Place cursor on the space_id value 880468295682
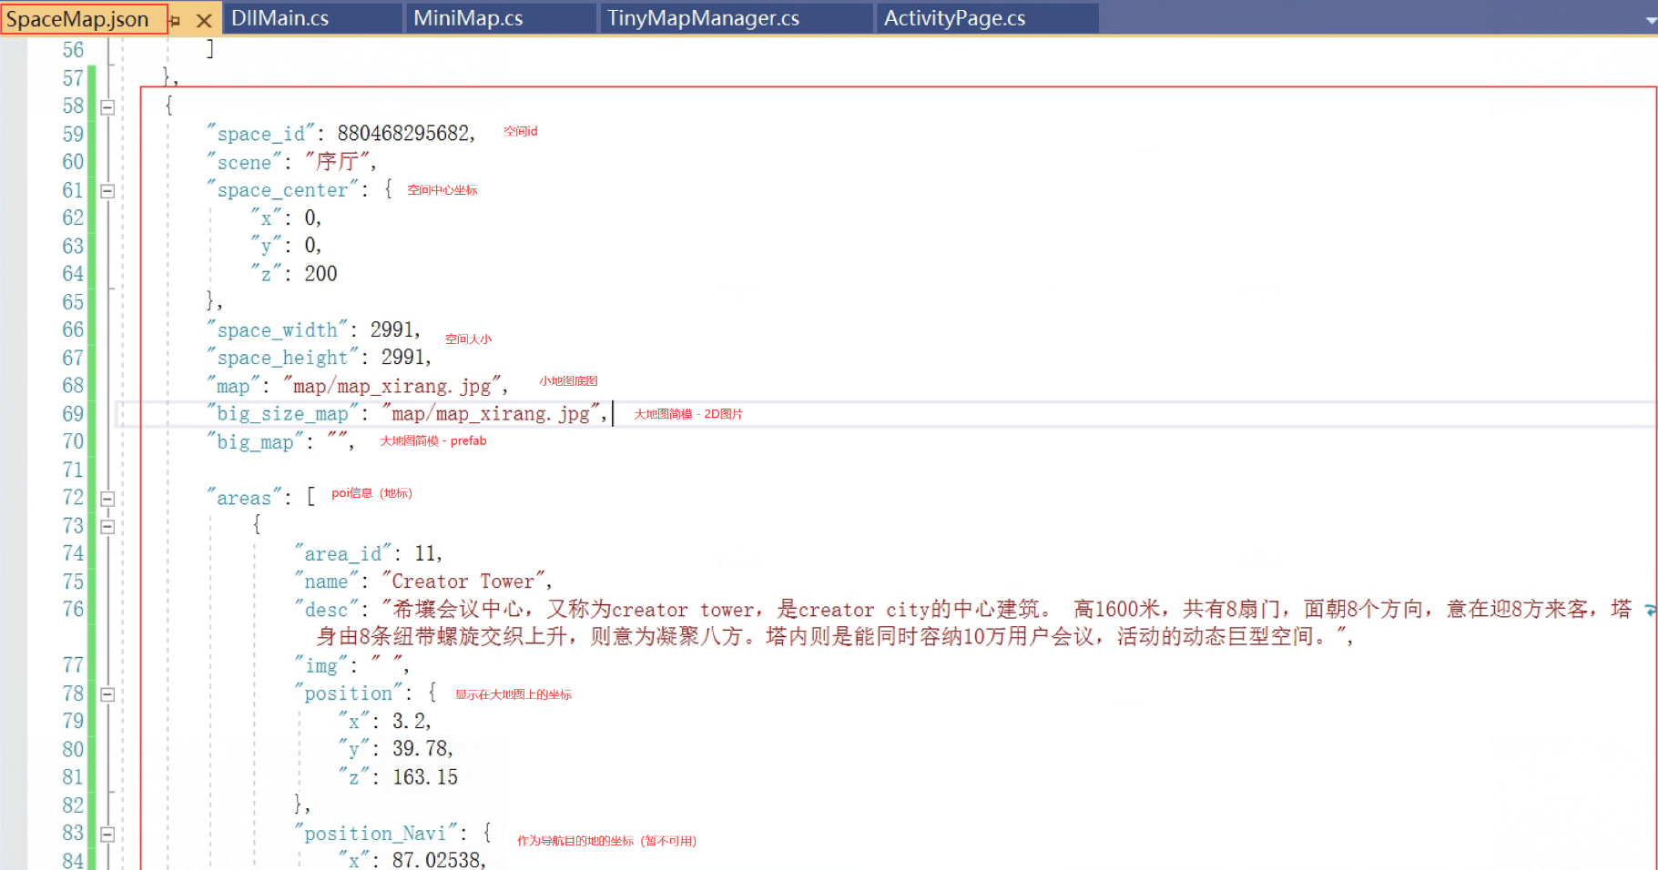 403,134
